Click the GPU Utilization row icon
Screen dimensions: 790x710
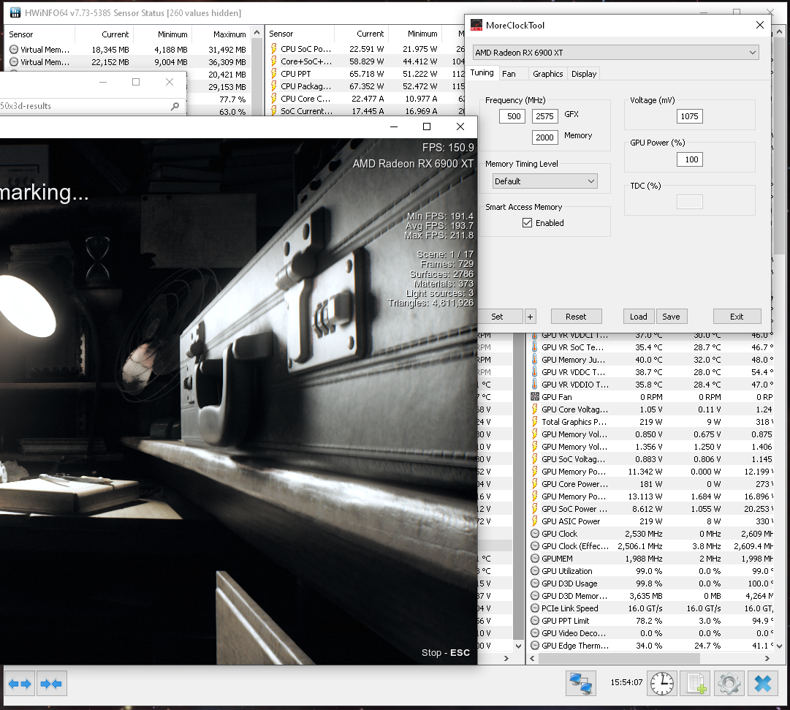tap(535, 571)
